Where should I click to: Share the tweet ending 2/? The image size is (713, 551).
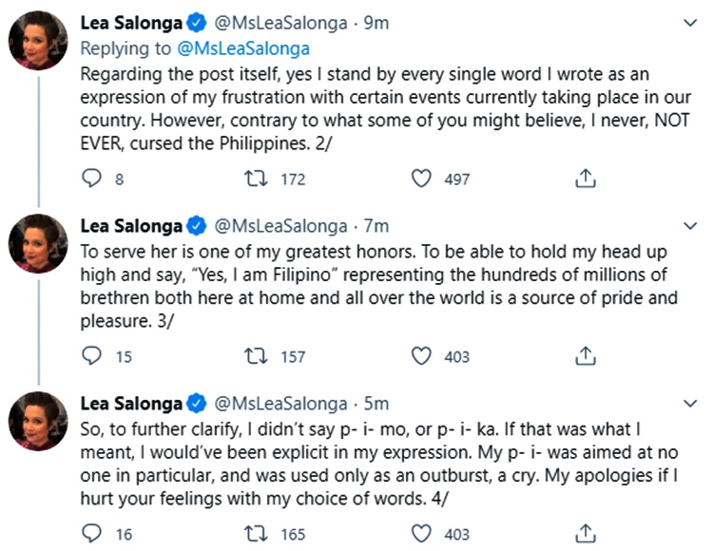tap(586, 178)
